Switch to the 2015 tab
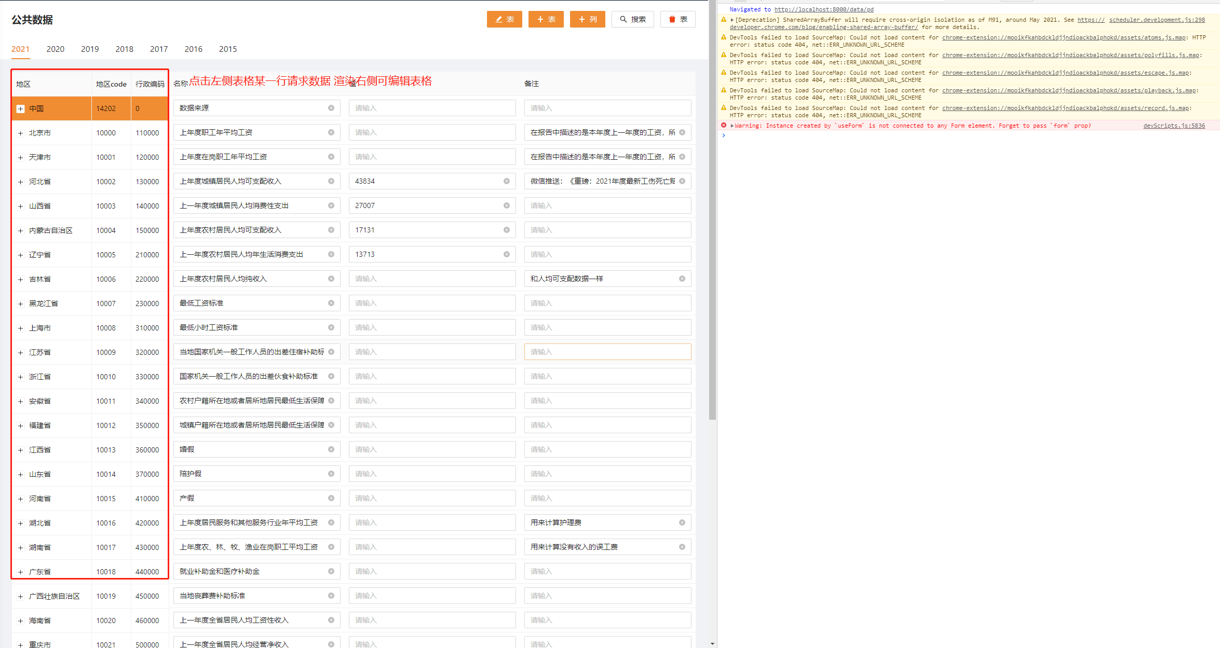The height and width of the screenshot is (648, 1220). click(228, 49)
